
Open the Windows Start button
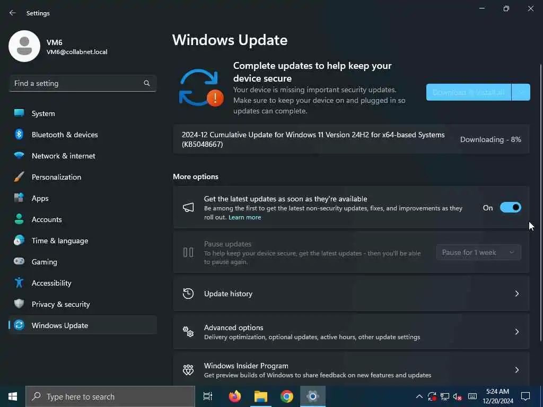coord(13,396)
